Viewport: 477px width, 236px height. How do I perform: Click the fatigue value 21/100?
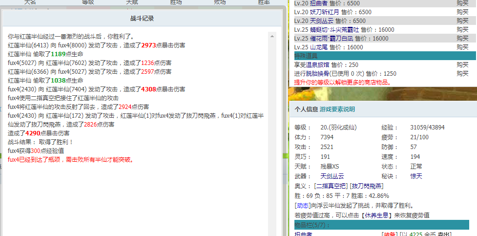419,137
